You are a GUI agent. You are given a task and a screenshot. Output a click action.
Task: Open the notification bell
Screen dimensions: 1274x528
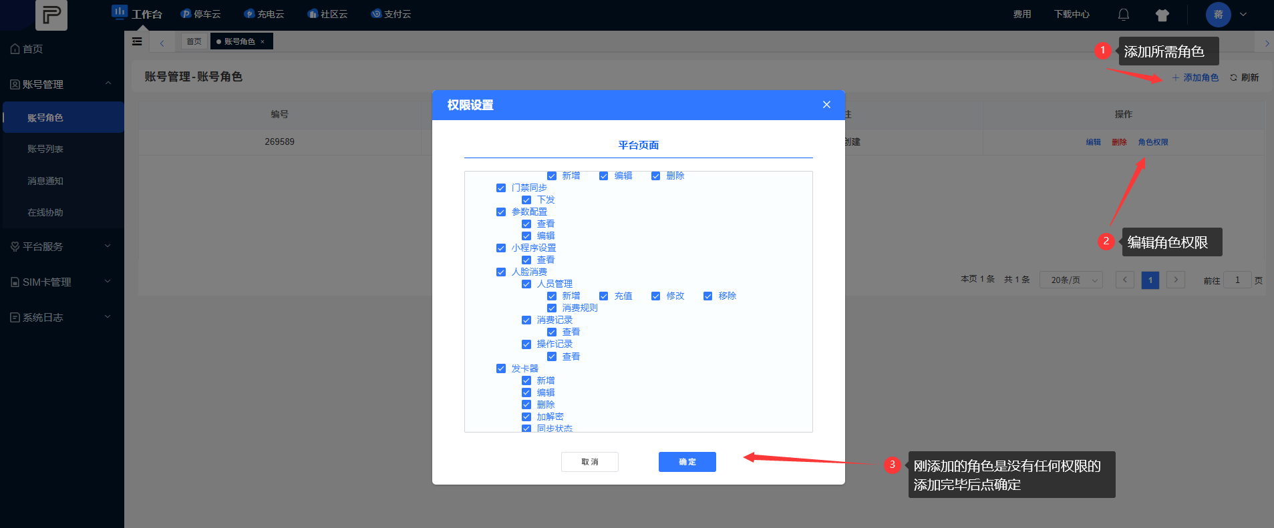pyautogui.click(x=1124, y=15)
